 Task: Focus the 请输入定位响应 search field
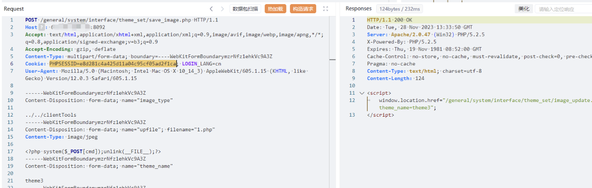click(x=564, y=9)
